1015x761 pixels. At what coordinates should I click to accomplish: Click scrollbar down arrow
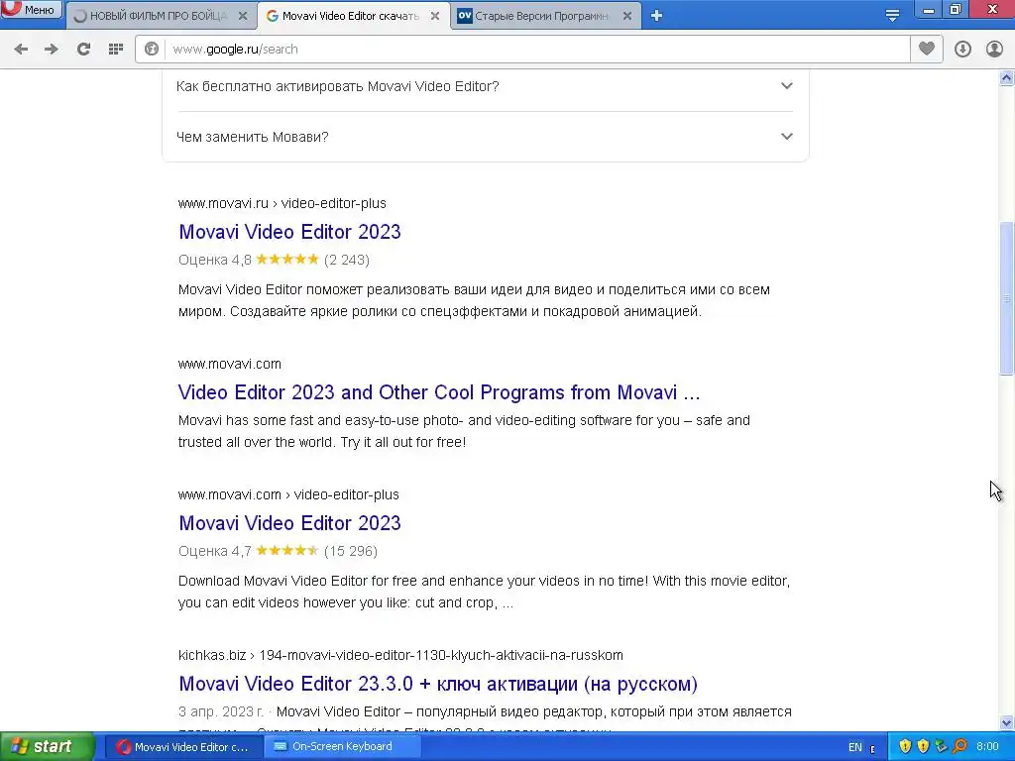[x=1007, y=722]
